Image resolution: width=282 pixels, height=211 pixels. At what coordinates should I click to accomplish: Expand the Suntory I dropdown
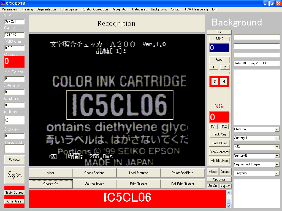(277, 138)
